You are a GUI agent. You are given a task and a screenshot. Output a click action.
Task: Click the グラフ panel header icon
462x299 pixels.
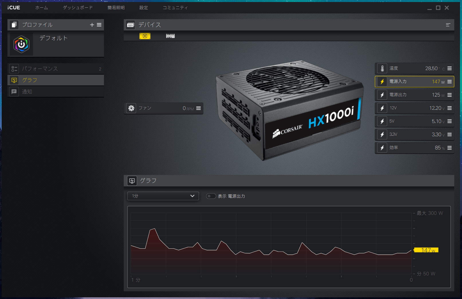[132, 181]
